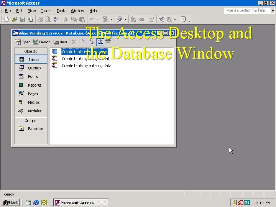
Task: Open the File menu
Action: tap(8, 11)
